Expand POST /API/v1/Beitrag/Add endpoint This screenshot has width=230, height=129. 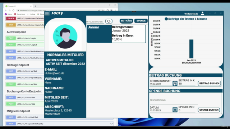(x=25, y=84)
